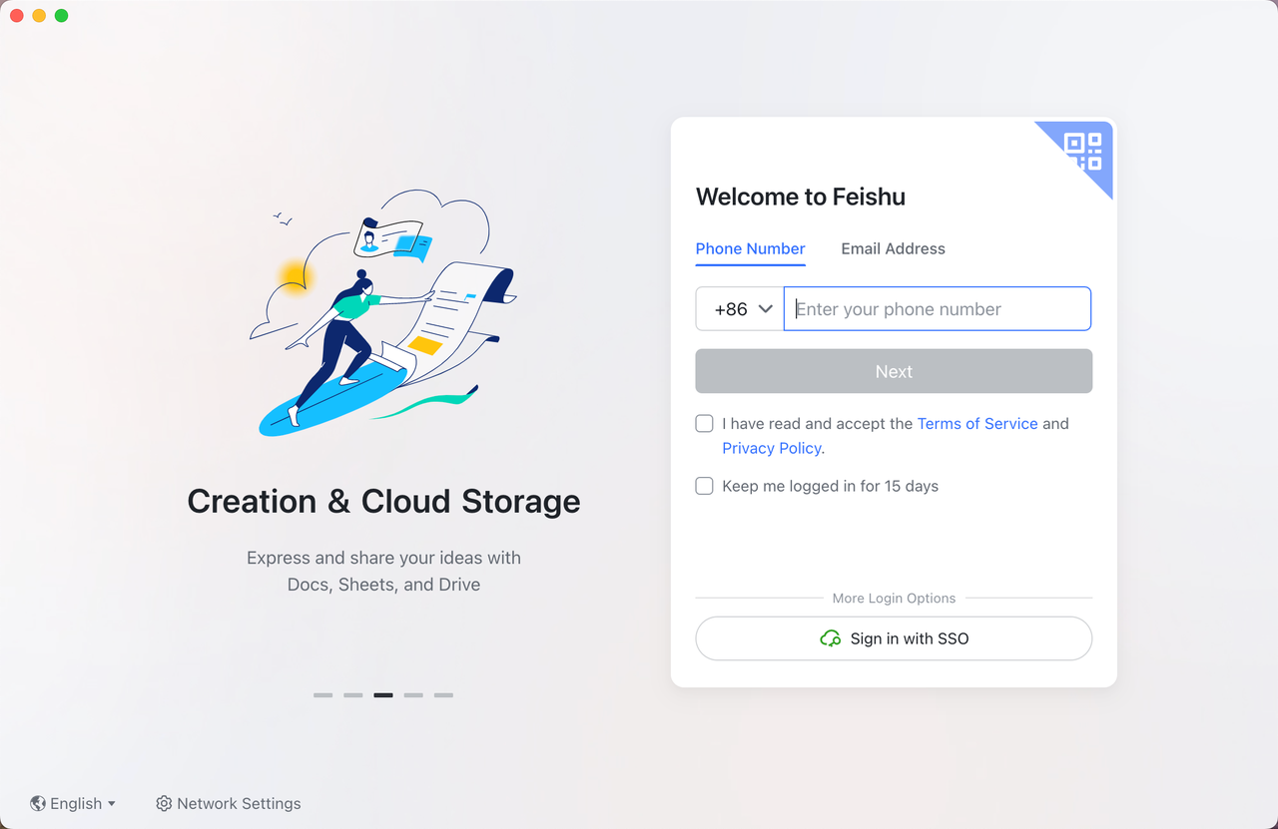Open the +86 country code dropdown
1278x829 pixels.
(x=740, y=309)
